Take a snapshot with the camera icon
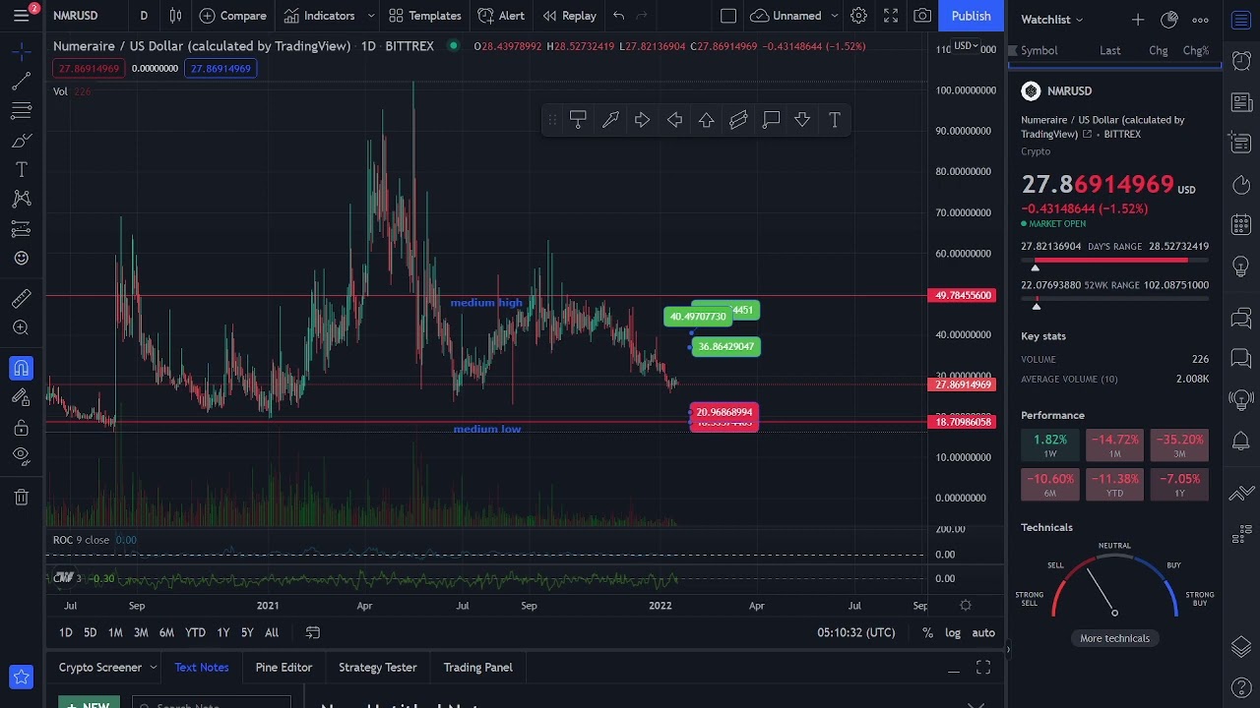1260x708 pixels. pyautogui.click(x=922, y=16)
